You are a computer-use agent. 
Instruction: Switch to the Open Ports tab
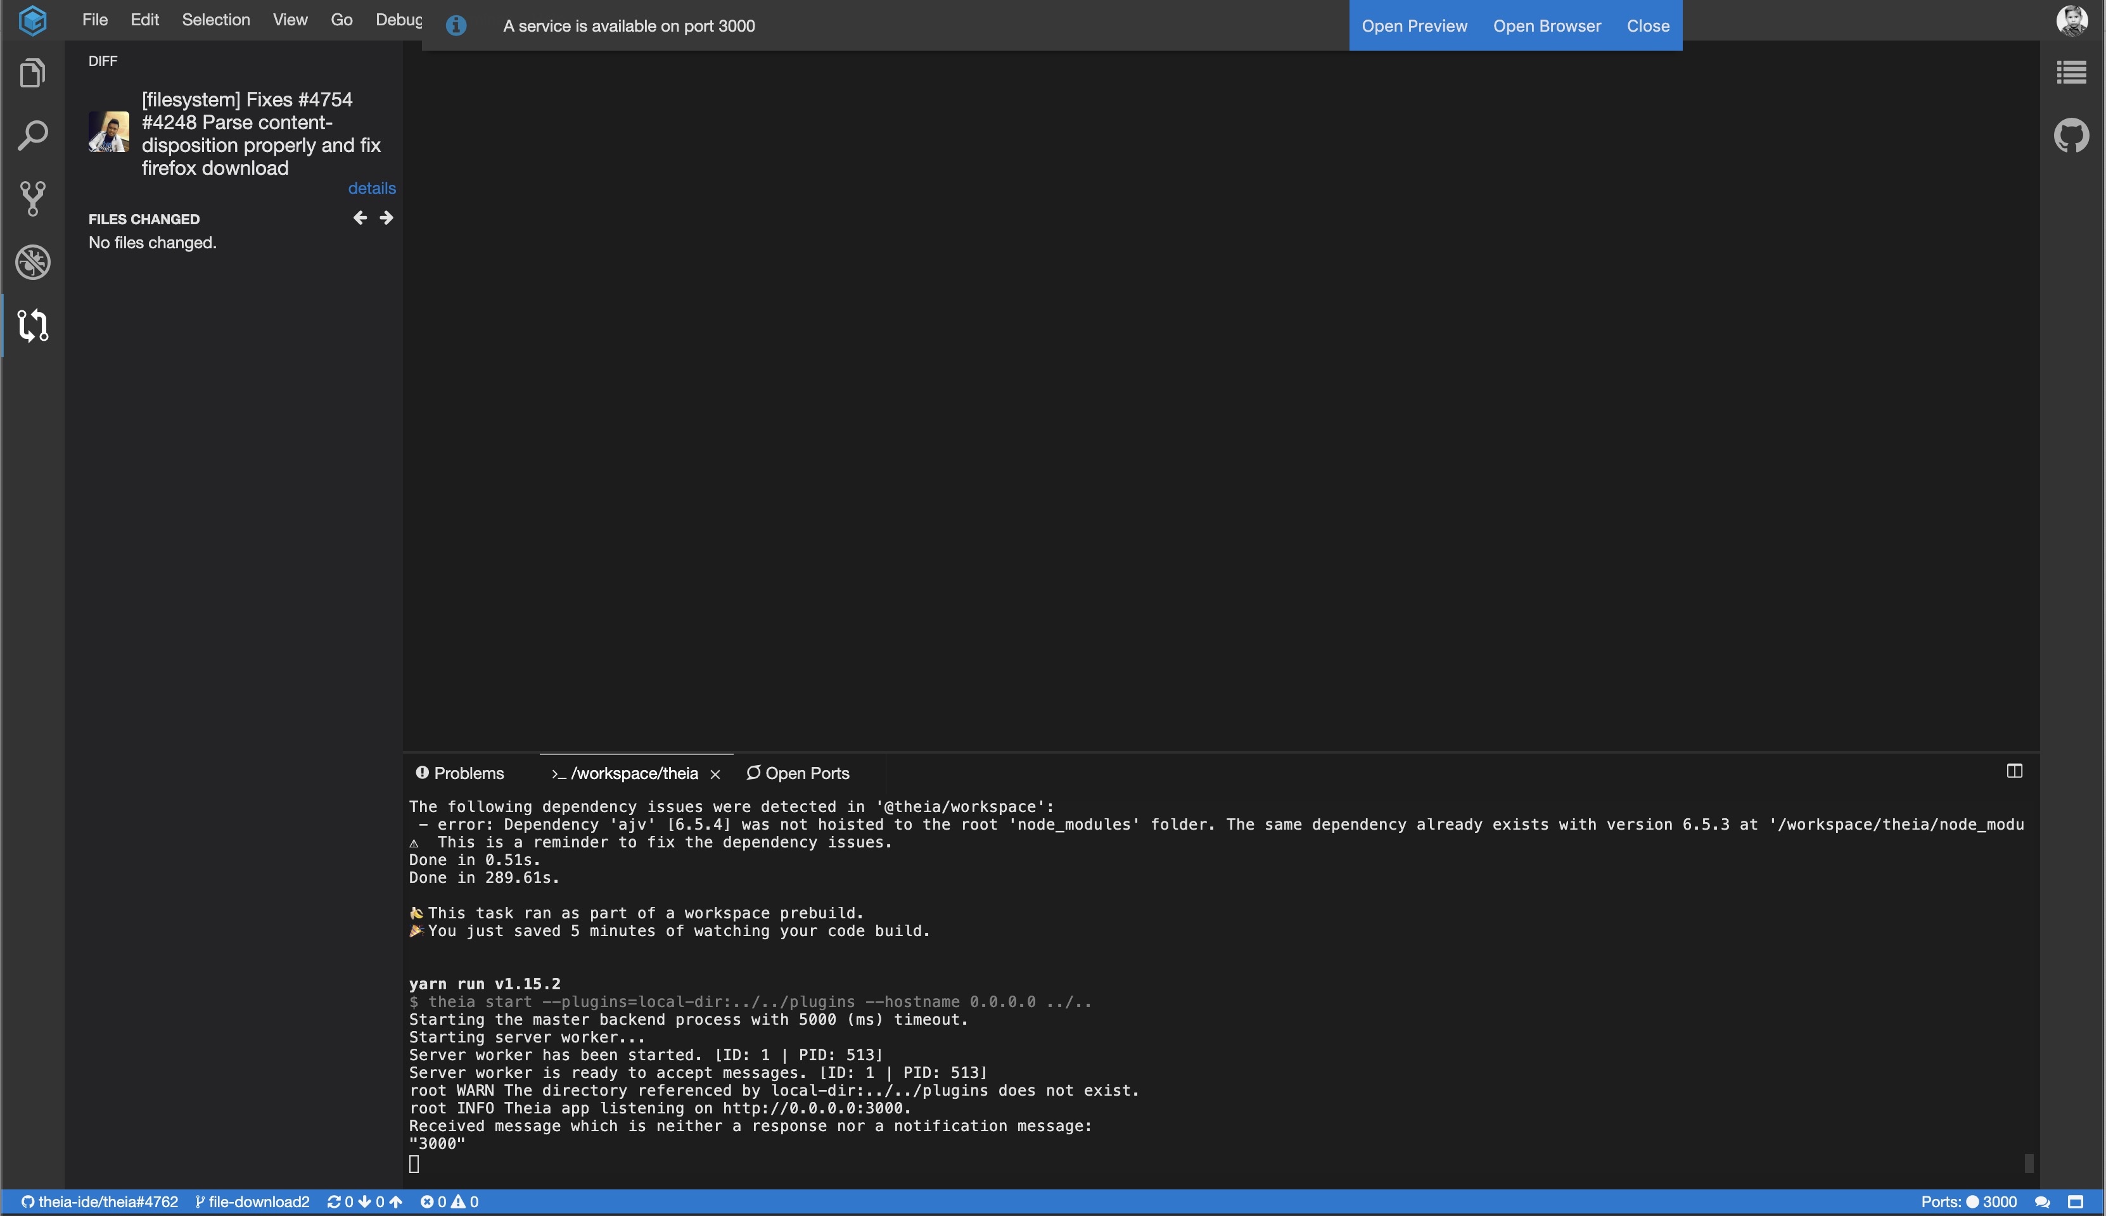coord(798,773)
